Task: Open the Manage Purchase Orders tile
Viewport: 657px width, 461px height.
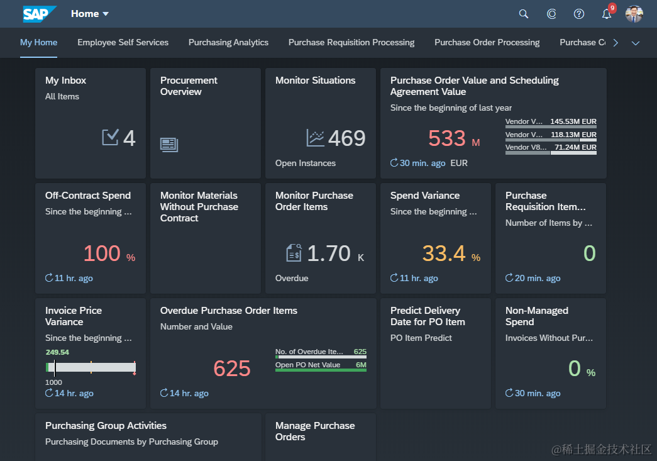Action: (x=321, y=437)
